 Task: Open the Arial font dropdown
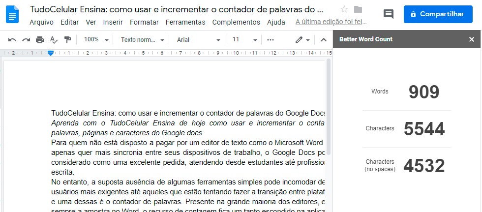click(x=196, y=40)
